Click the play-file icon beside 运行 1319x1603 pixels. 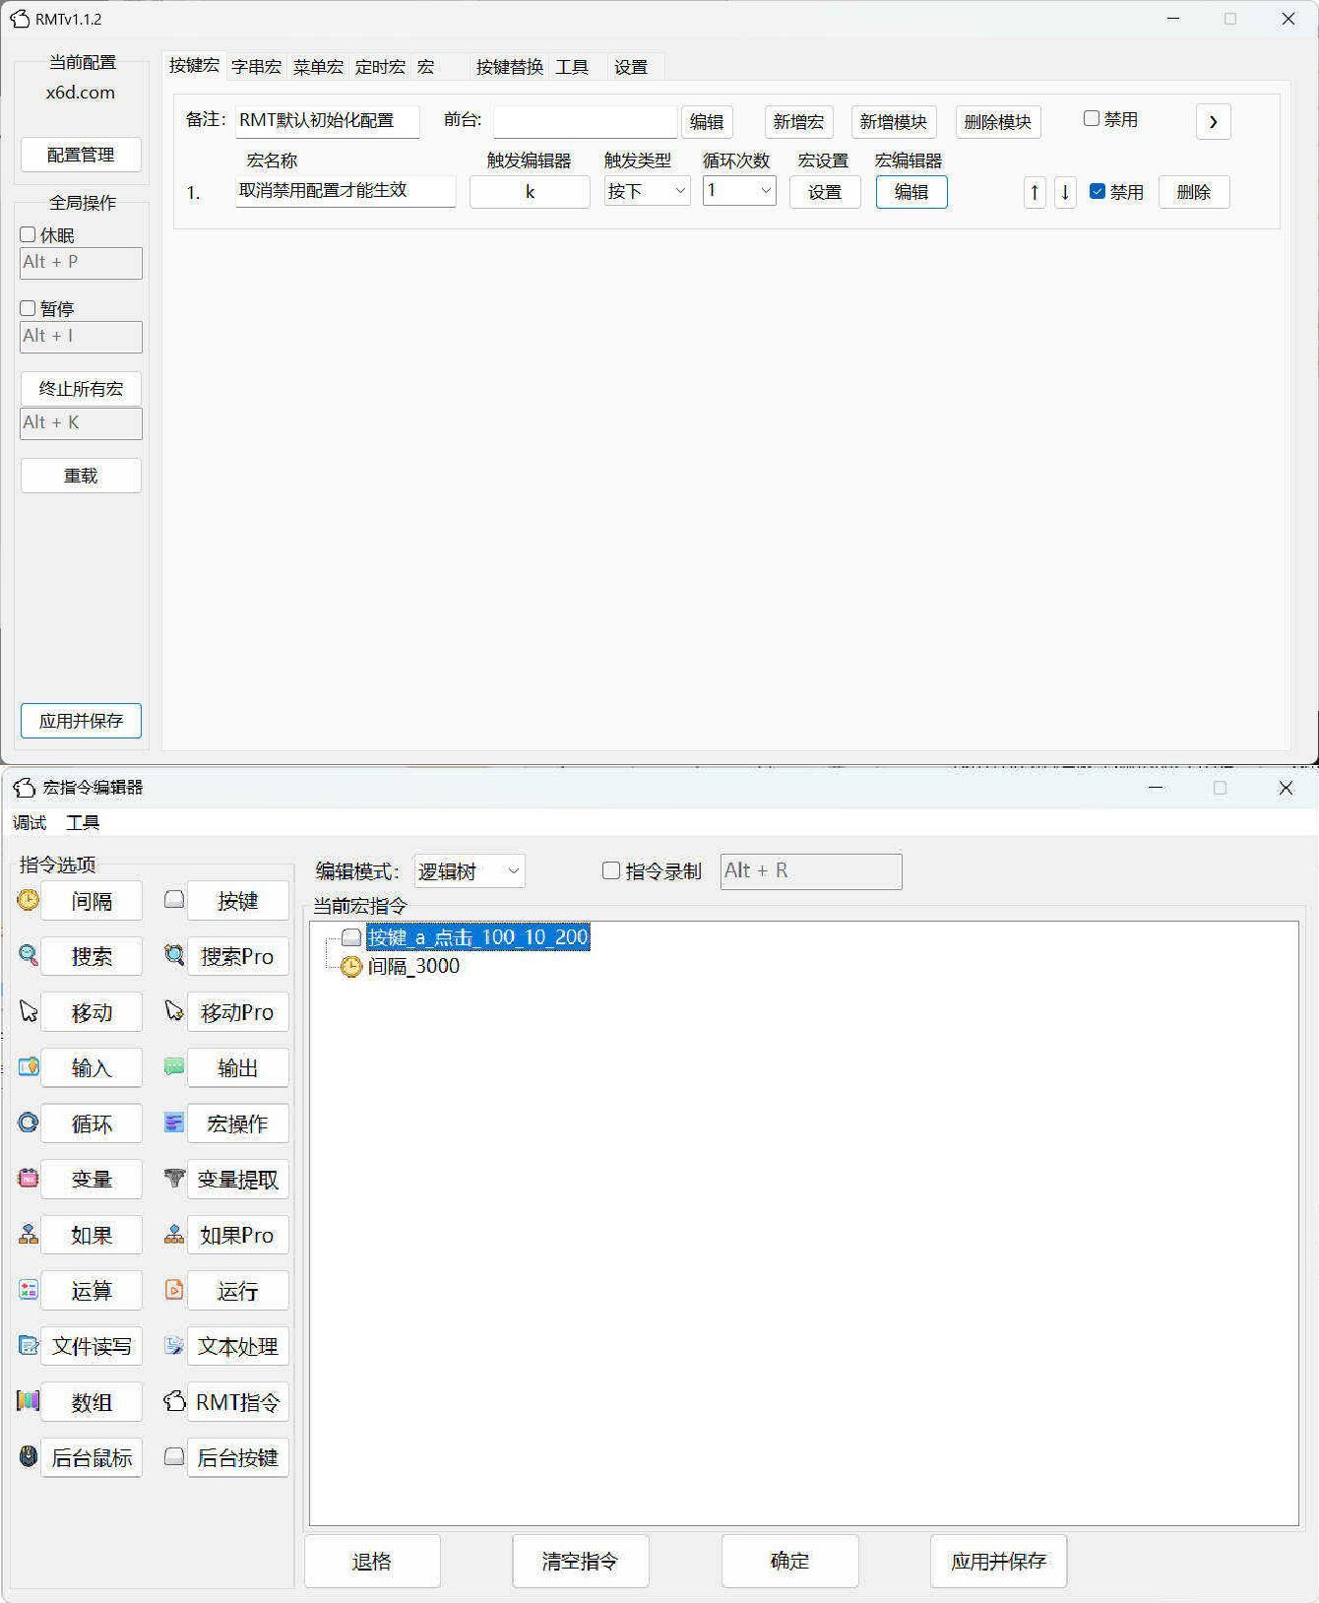174,1290
